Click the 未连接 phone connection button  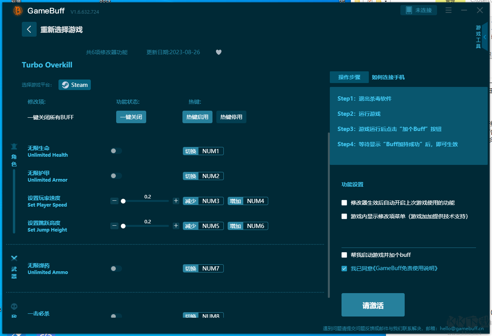419,10
